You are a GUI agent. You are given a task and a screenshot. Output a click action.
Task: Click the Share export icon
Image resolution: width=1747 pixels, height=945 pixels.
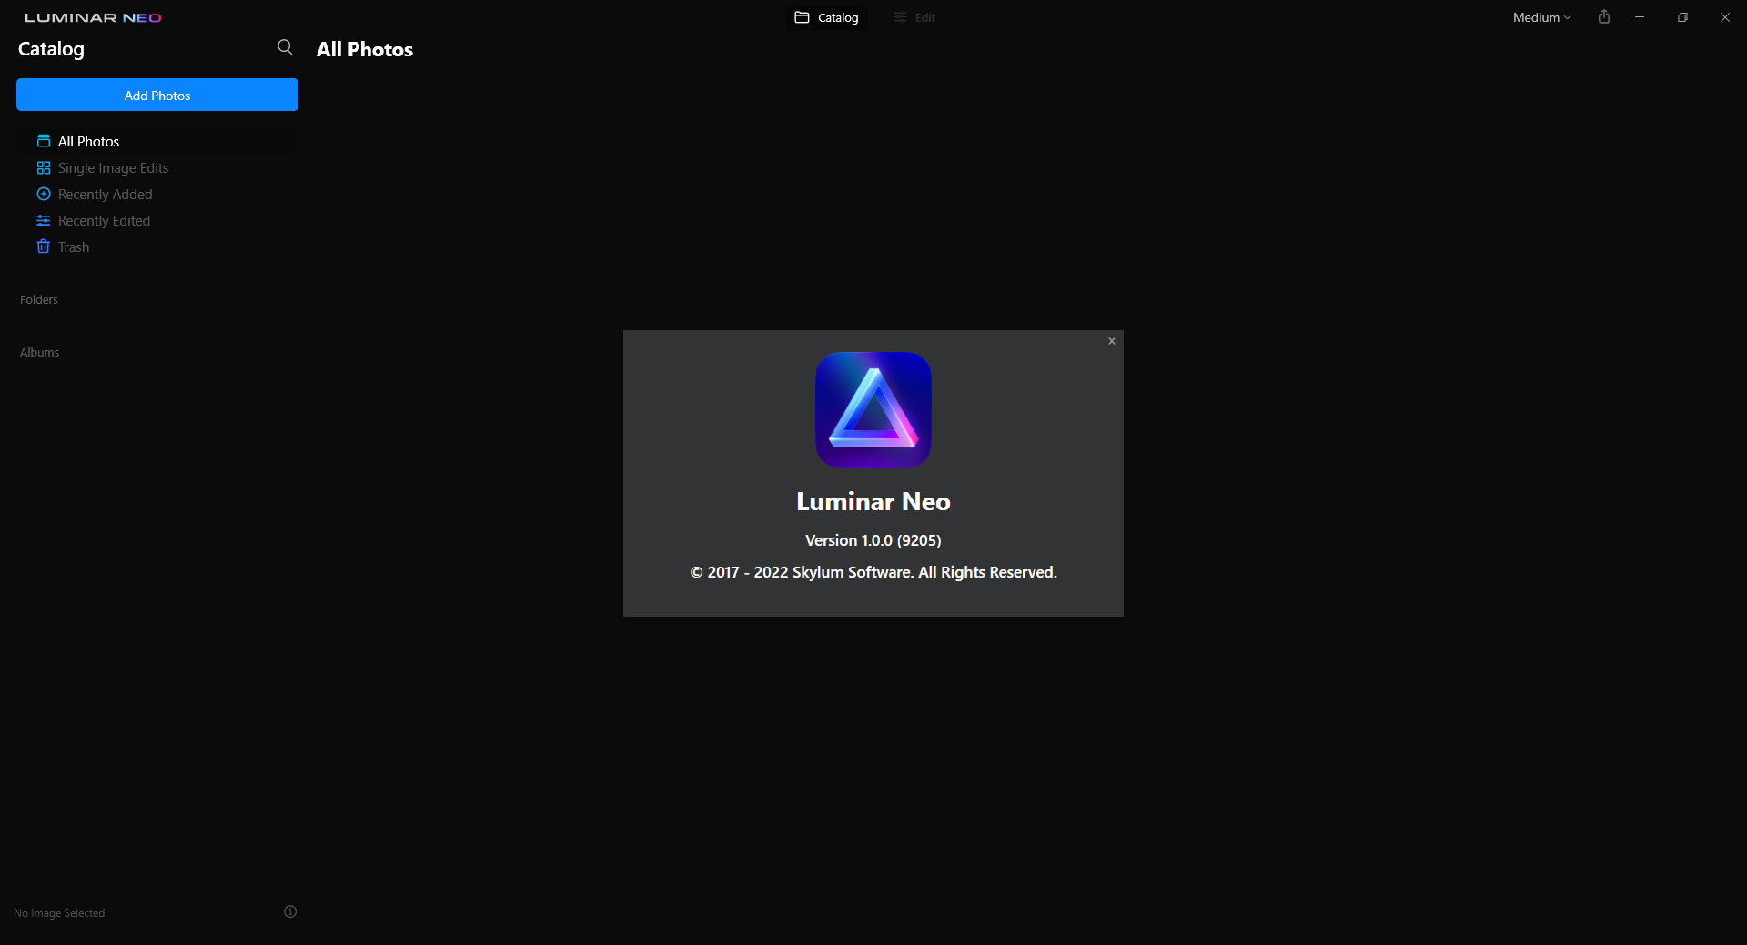[1604, 17]
